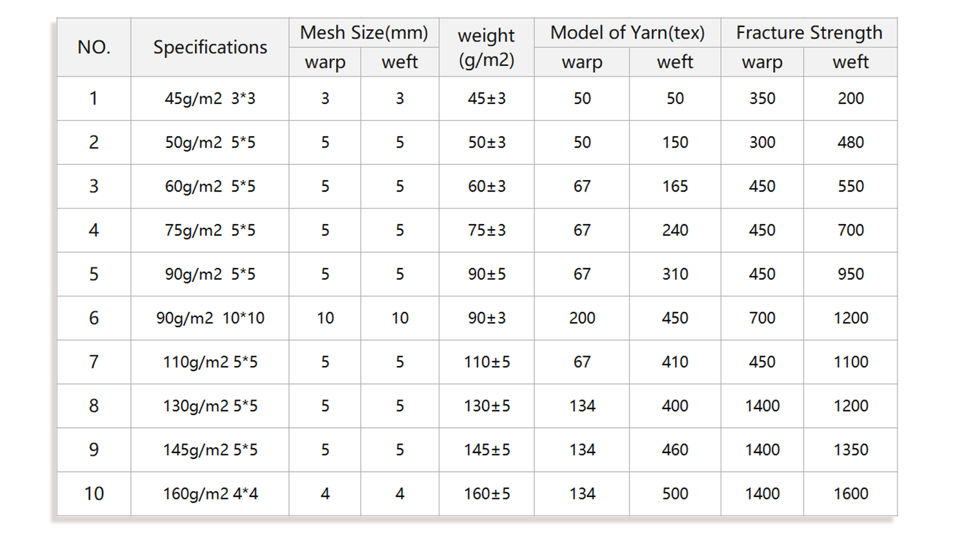Image resolution: width=955 pixels, height=537 pixels.
Task: Click the 1600 weft fracture strength cell
Action: [x=850, y=494]
